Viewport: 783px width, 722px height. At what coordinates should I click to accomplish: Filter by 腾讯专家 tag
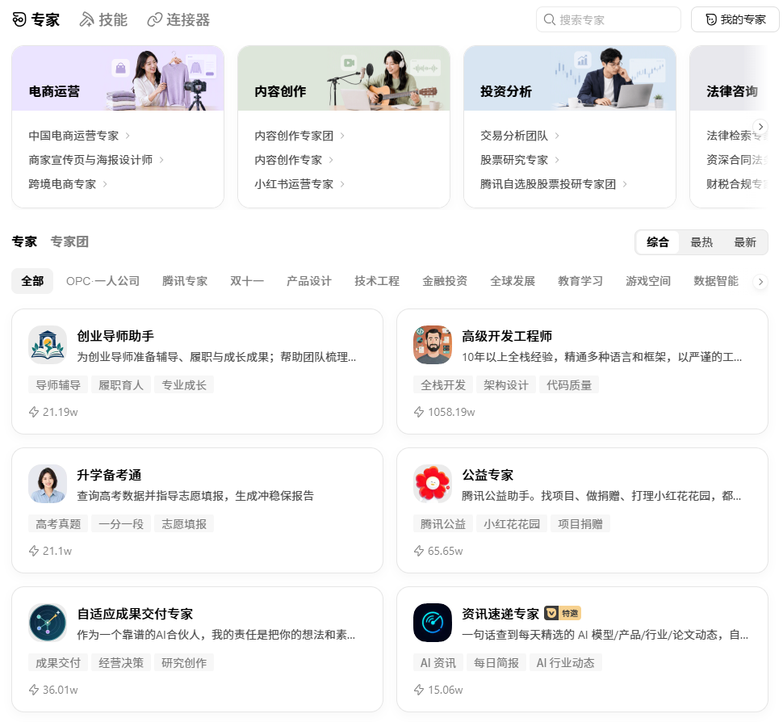click(x=185, y=281)
